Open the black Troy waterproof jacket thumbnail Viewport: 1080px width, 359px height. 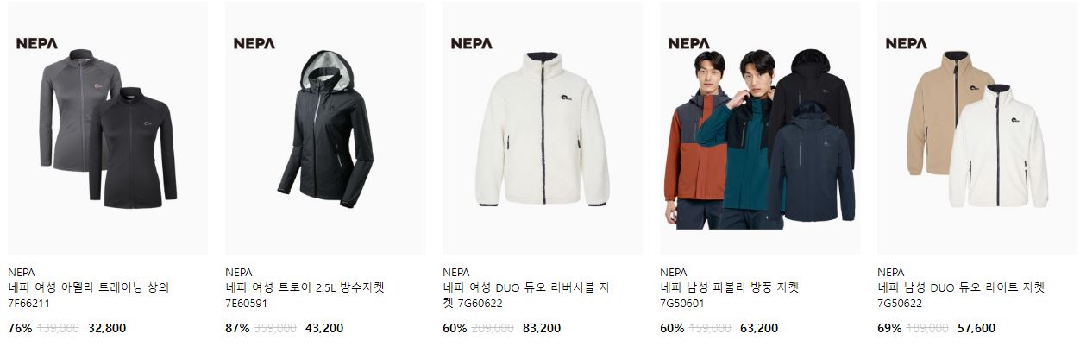pos(325,129)
